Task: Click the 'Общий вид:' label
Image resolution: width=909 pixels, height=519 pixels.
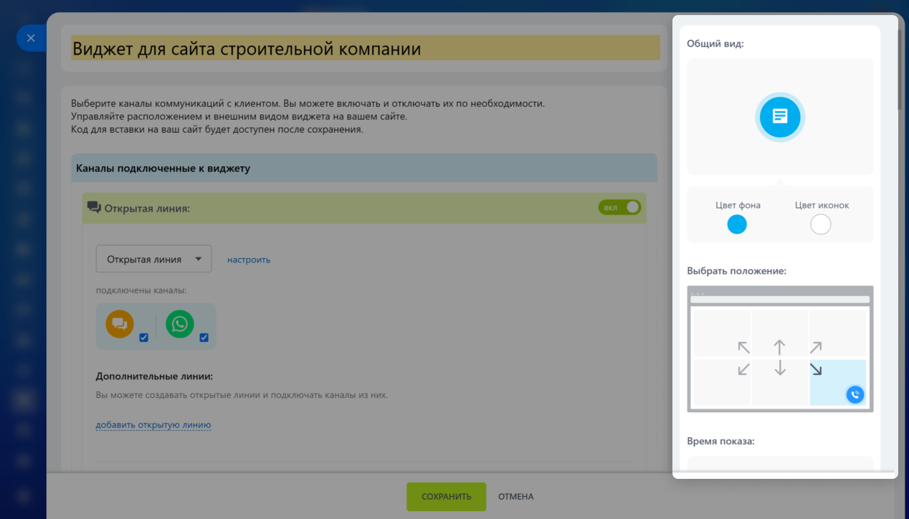Action: pos(715,44)
